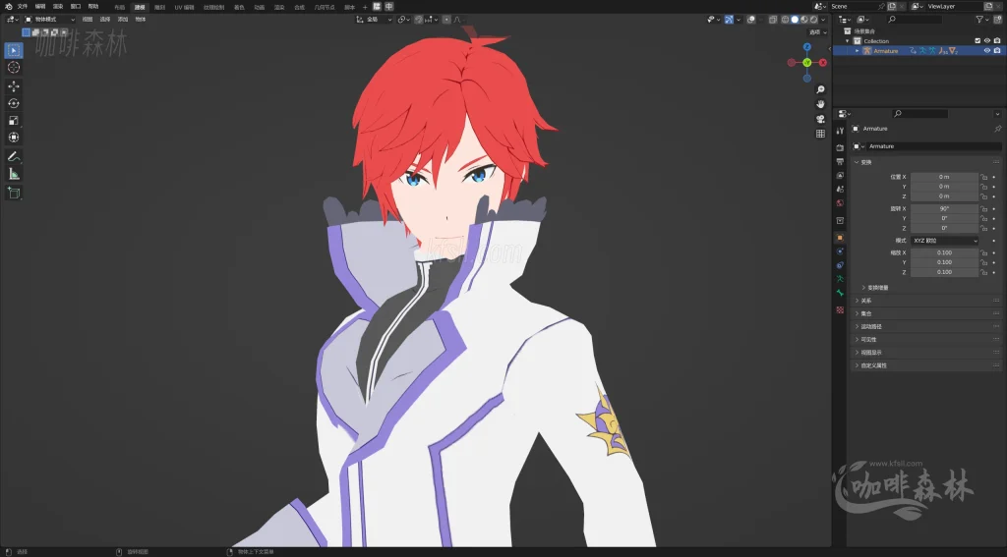Open the transform orientation dropdown
The height and width of the screenshot is (557, 1007).
click(x=375, y=20)
